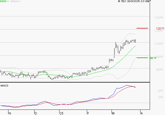Screen dimensions: 165x115
Task: Click the 200 MACD axis label
Action: [x=161, y=97]
